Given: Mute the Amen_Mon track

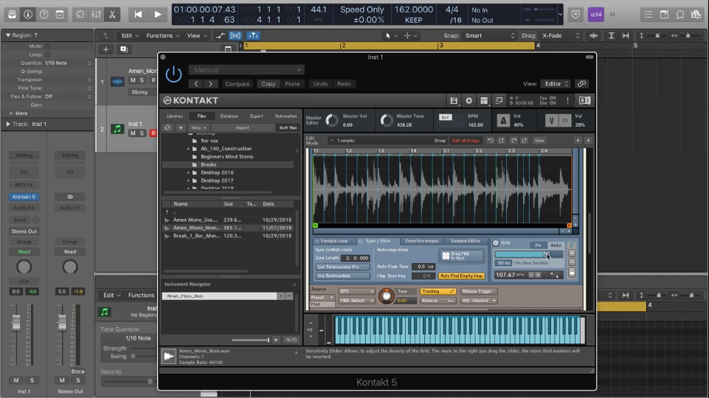Looking at the screenshot, I should click(x=133, y=80).
